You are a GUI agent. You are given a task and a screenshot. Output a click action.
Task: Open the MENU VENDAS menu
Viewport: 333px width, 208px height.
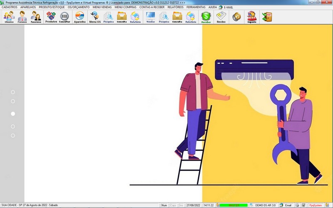(x=102, y=7)
